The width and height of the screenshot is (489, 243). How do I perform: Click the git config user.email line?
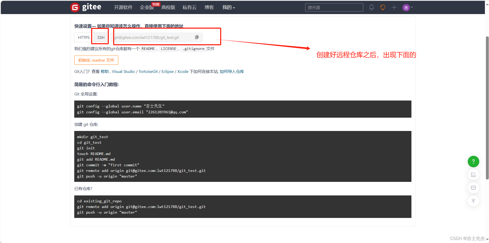[x=133, y=112]
